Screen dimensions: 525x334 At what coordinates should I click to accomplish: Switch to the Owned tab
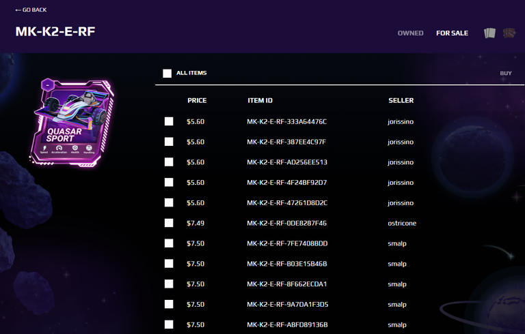(x=410, y=33)
